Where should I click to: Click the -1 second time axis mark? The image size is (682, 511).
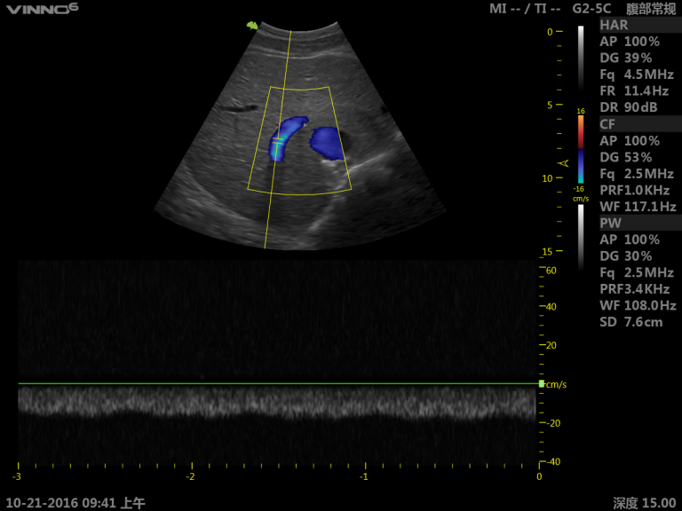click(x=363, y=476)
